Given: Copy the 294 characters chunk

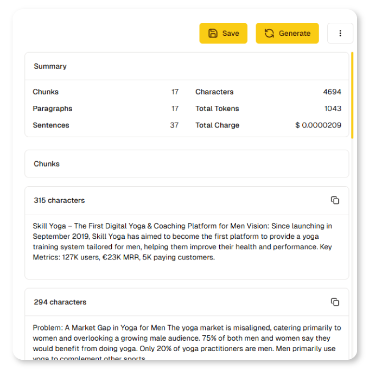Looking at the screenshot, I should 335,302.
